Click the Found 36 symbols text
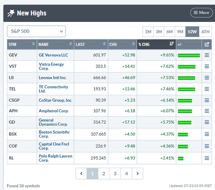Image resolution: width=215 pixels, height=190 pixels. point(23,186)
